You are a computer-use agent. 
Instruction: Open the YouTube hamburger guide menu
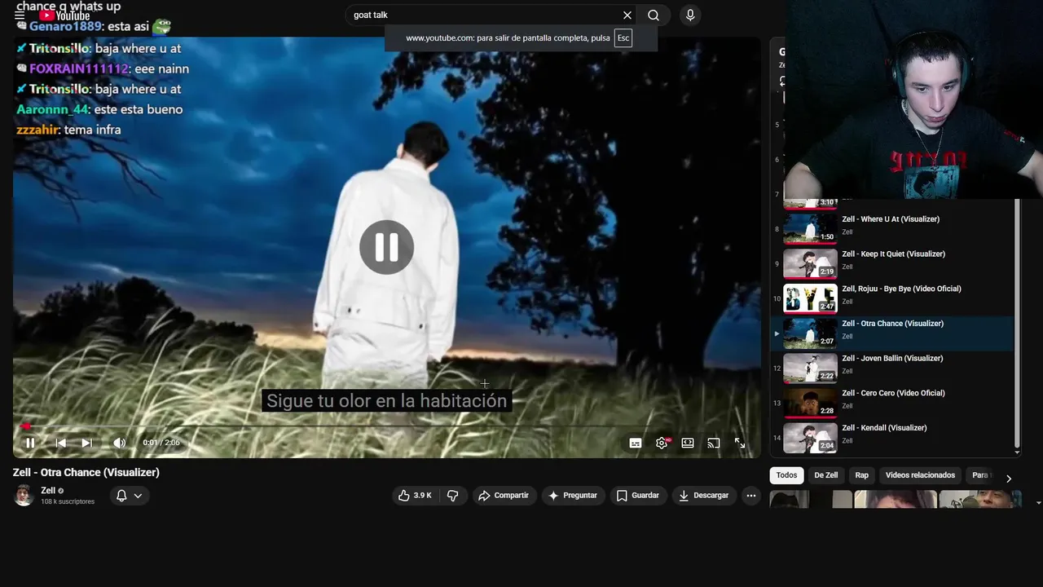(20, 15)
